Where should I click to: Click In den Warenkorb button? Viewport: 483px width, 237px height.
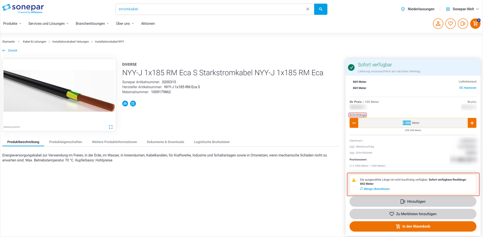click(x=413, y=226)
